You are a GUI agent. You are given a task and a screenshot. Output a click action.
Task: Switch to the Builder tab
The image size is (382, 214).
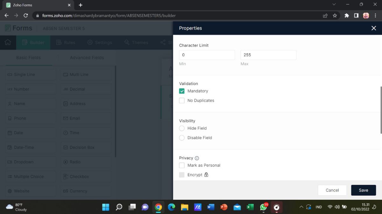click(x=33, y=42)
